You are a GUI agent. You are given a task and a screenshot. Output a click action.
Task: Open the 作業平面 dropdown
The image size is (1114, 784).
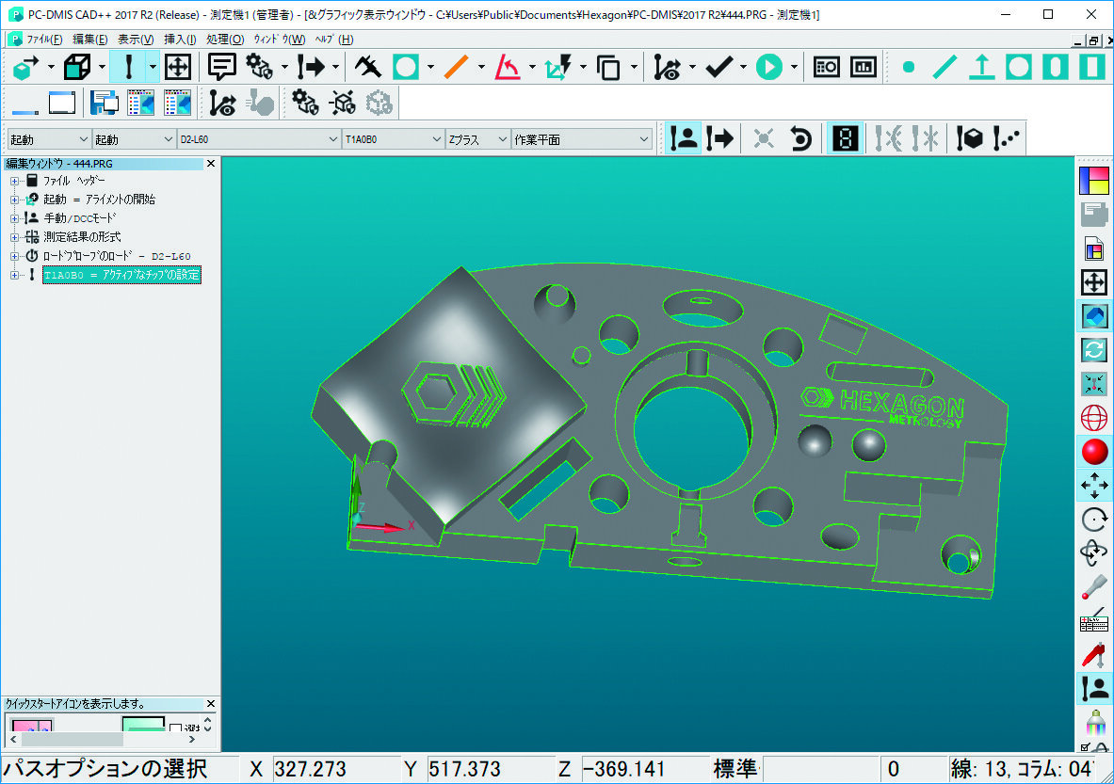point(644,139)
